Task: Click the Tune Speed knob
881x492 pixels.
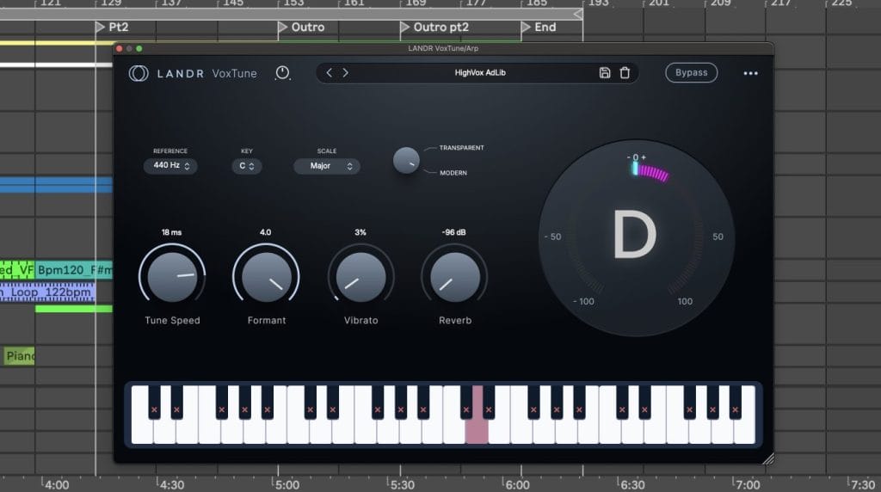Action: (x=172, y=277)
